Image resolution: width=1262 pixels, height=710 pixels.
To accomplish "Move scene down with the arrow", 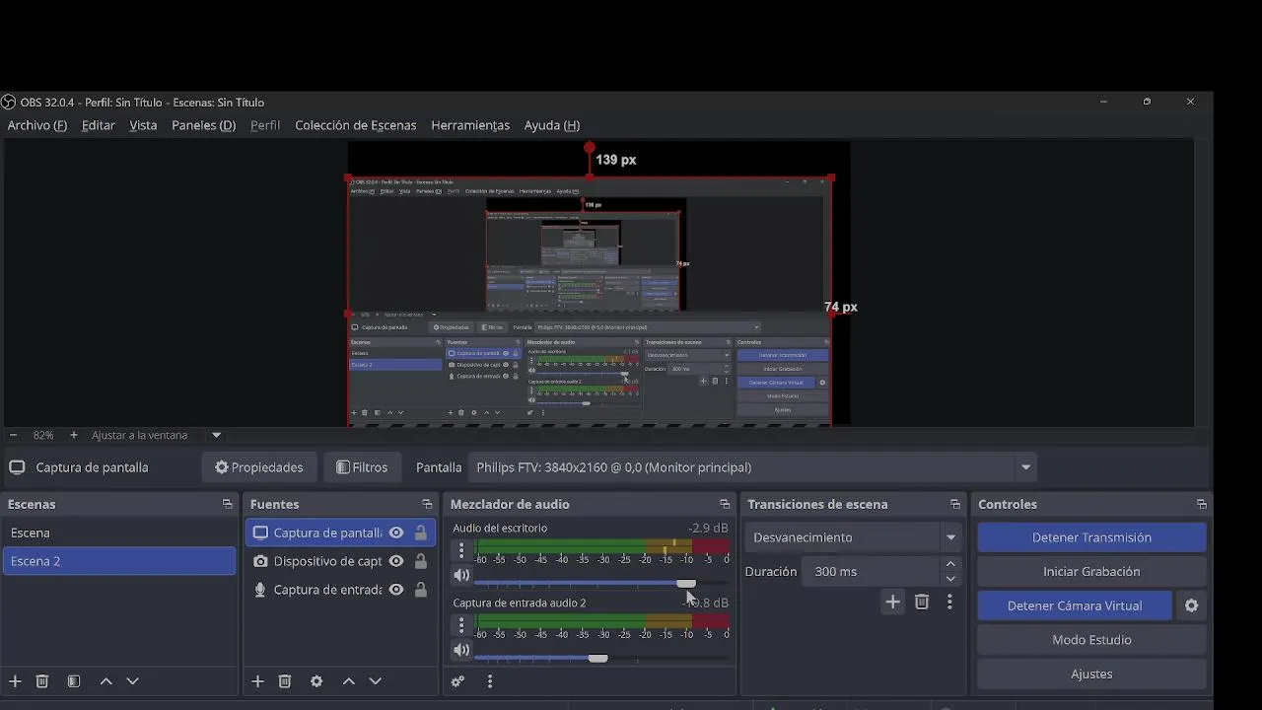I will (x=133, y=681).
